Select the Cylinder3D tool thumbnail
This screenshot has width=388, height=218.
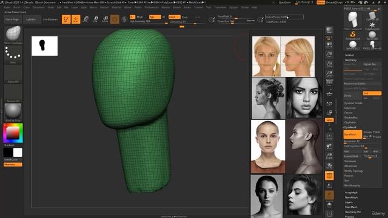(x=372, y=16)
